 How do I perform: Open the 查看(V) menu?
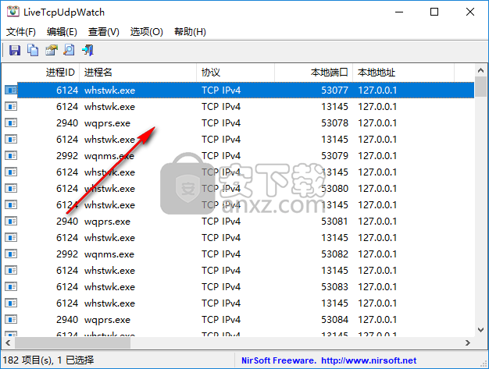pyautogui.click(x=104, y=32)
